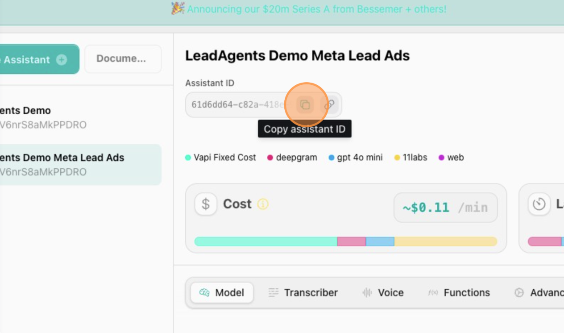This screenshot has width=564, height=333.
Task: Open the Documentation button
Action: (x=122, y=59)
